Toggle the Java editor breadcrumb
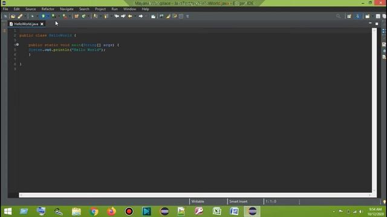 (x=161, y=16)
